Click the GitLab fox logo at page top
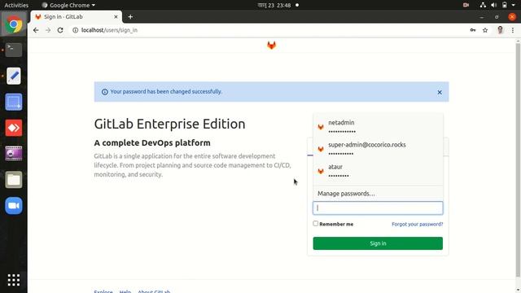 pos(271,46)
